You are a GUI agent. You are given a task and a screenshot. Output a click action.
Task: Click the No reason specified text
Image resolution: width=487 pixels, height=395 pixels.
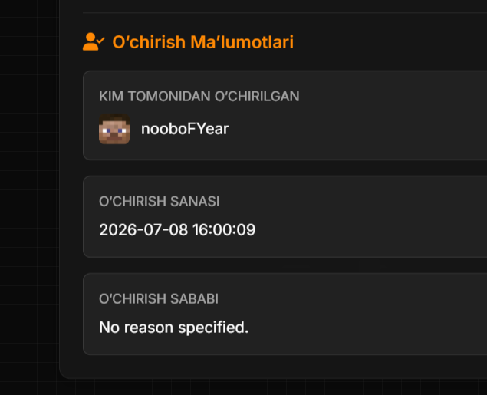[x=173, y=328]
